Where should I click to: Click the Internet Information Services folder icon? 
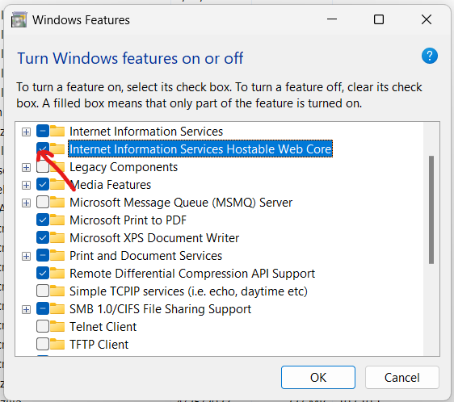[x=57, y=132]
